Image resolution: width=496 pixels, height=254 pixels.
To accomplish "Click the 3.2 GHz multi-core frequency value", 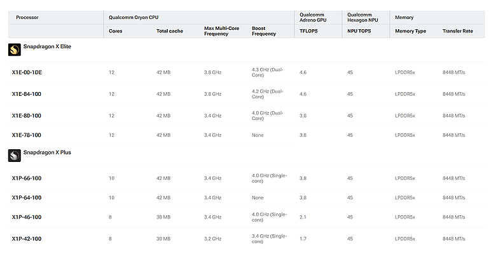I will [212, 239].
